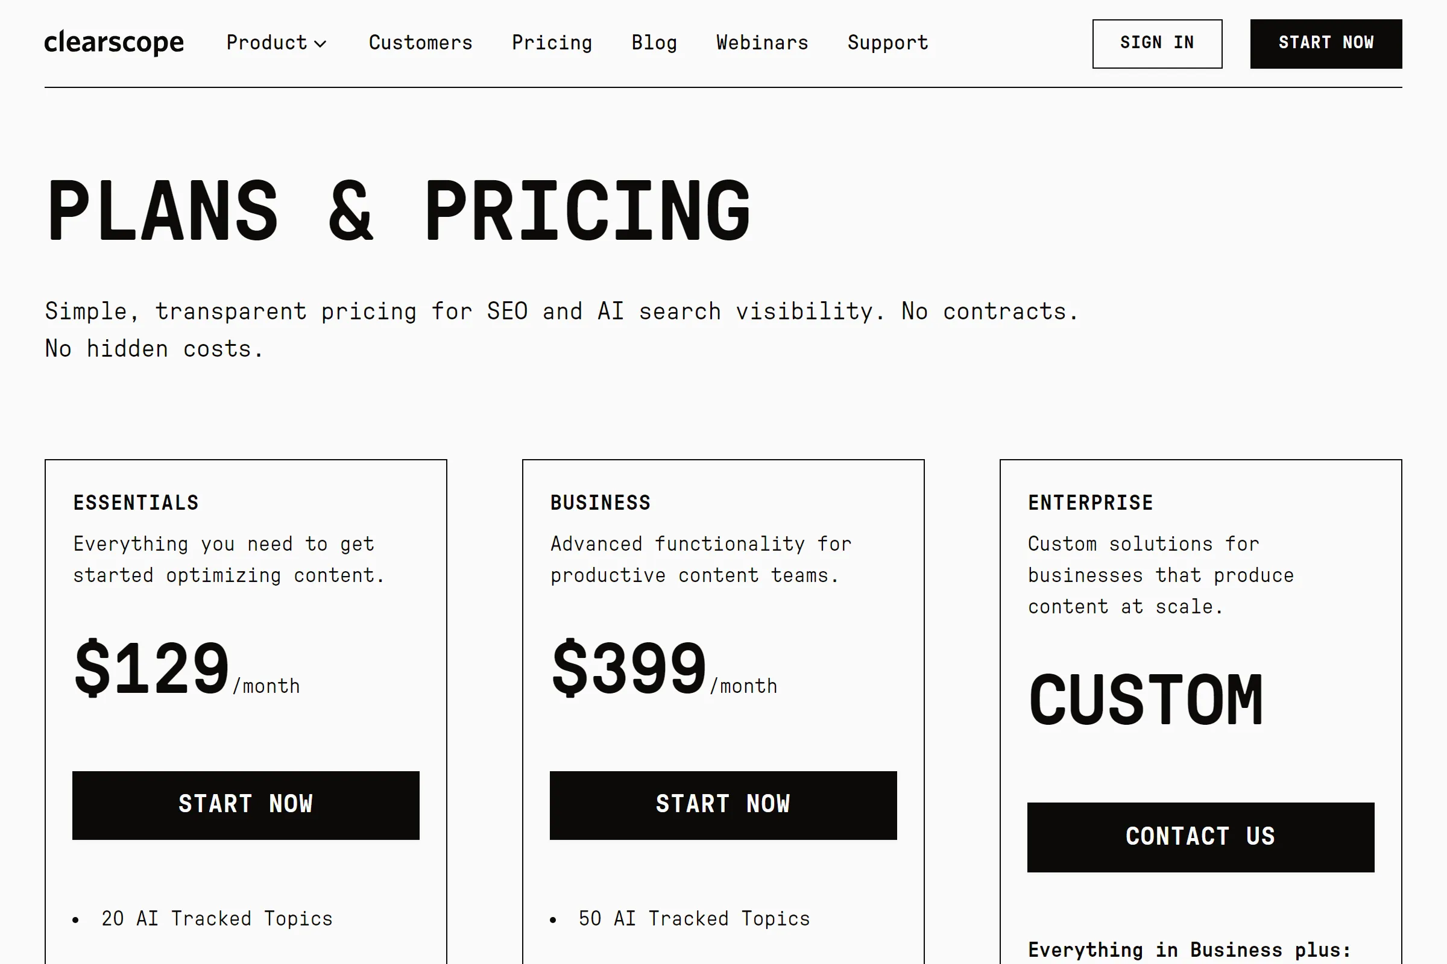Start the Business plan
The image size is (1447, 964).
click(x=723, y=805)
